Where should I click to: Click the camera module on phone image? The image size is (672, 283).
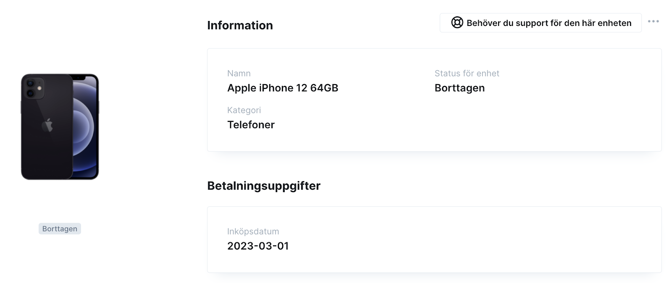tap(34, 88)
